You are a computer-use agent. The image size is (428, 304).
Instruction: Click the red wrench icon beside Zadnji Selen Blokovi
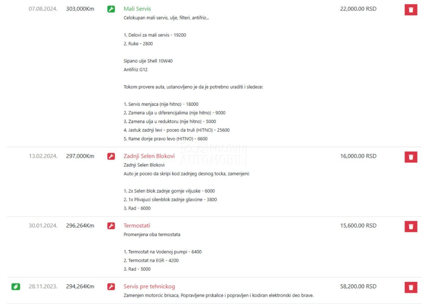111,156
